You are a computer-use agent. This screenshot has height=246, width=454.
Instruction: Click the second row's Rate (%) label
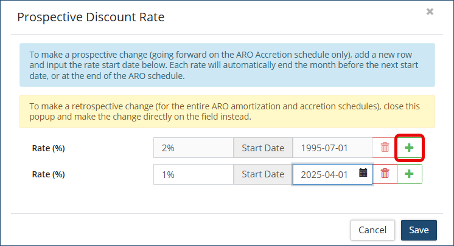(48, 174)
